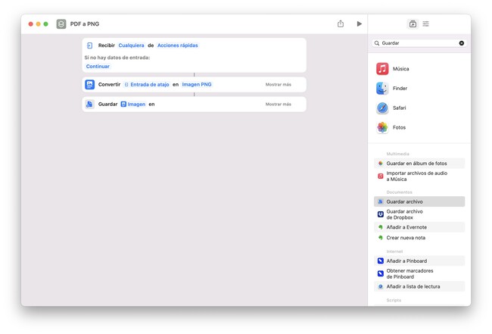Choose Guardar en álbum de fotos action
The width and height of the screenshot is (492, 334).
click(416, 164)
